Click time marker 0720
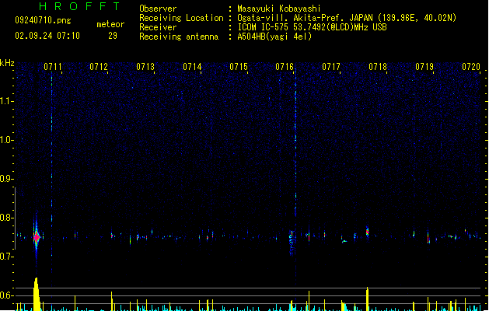Screen dimensions: 489x311 pos(471,67)
